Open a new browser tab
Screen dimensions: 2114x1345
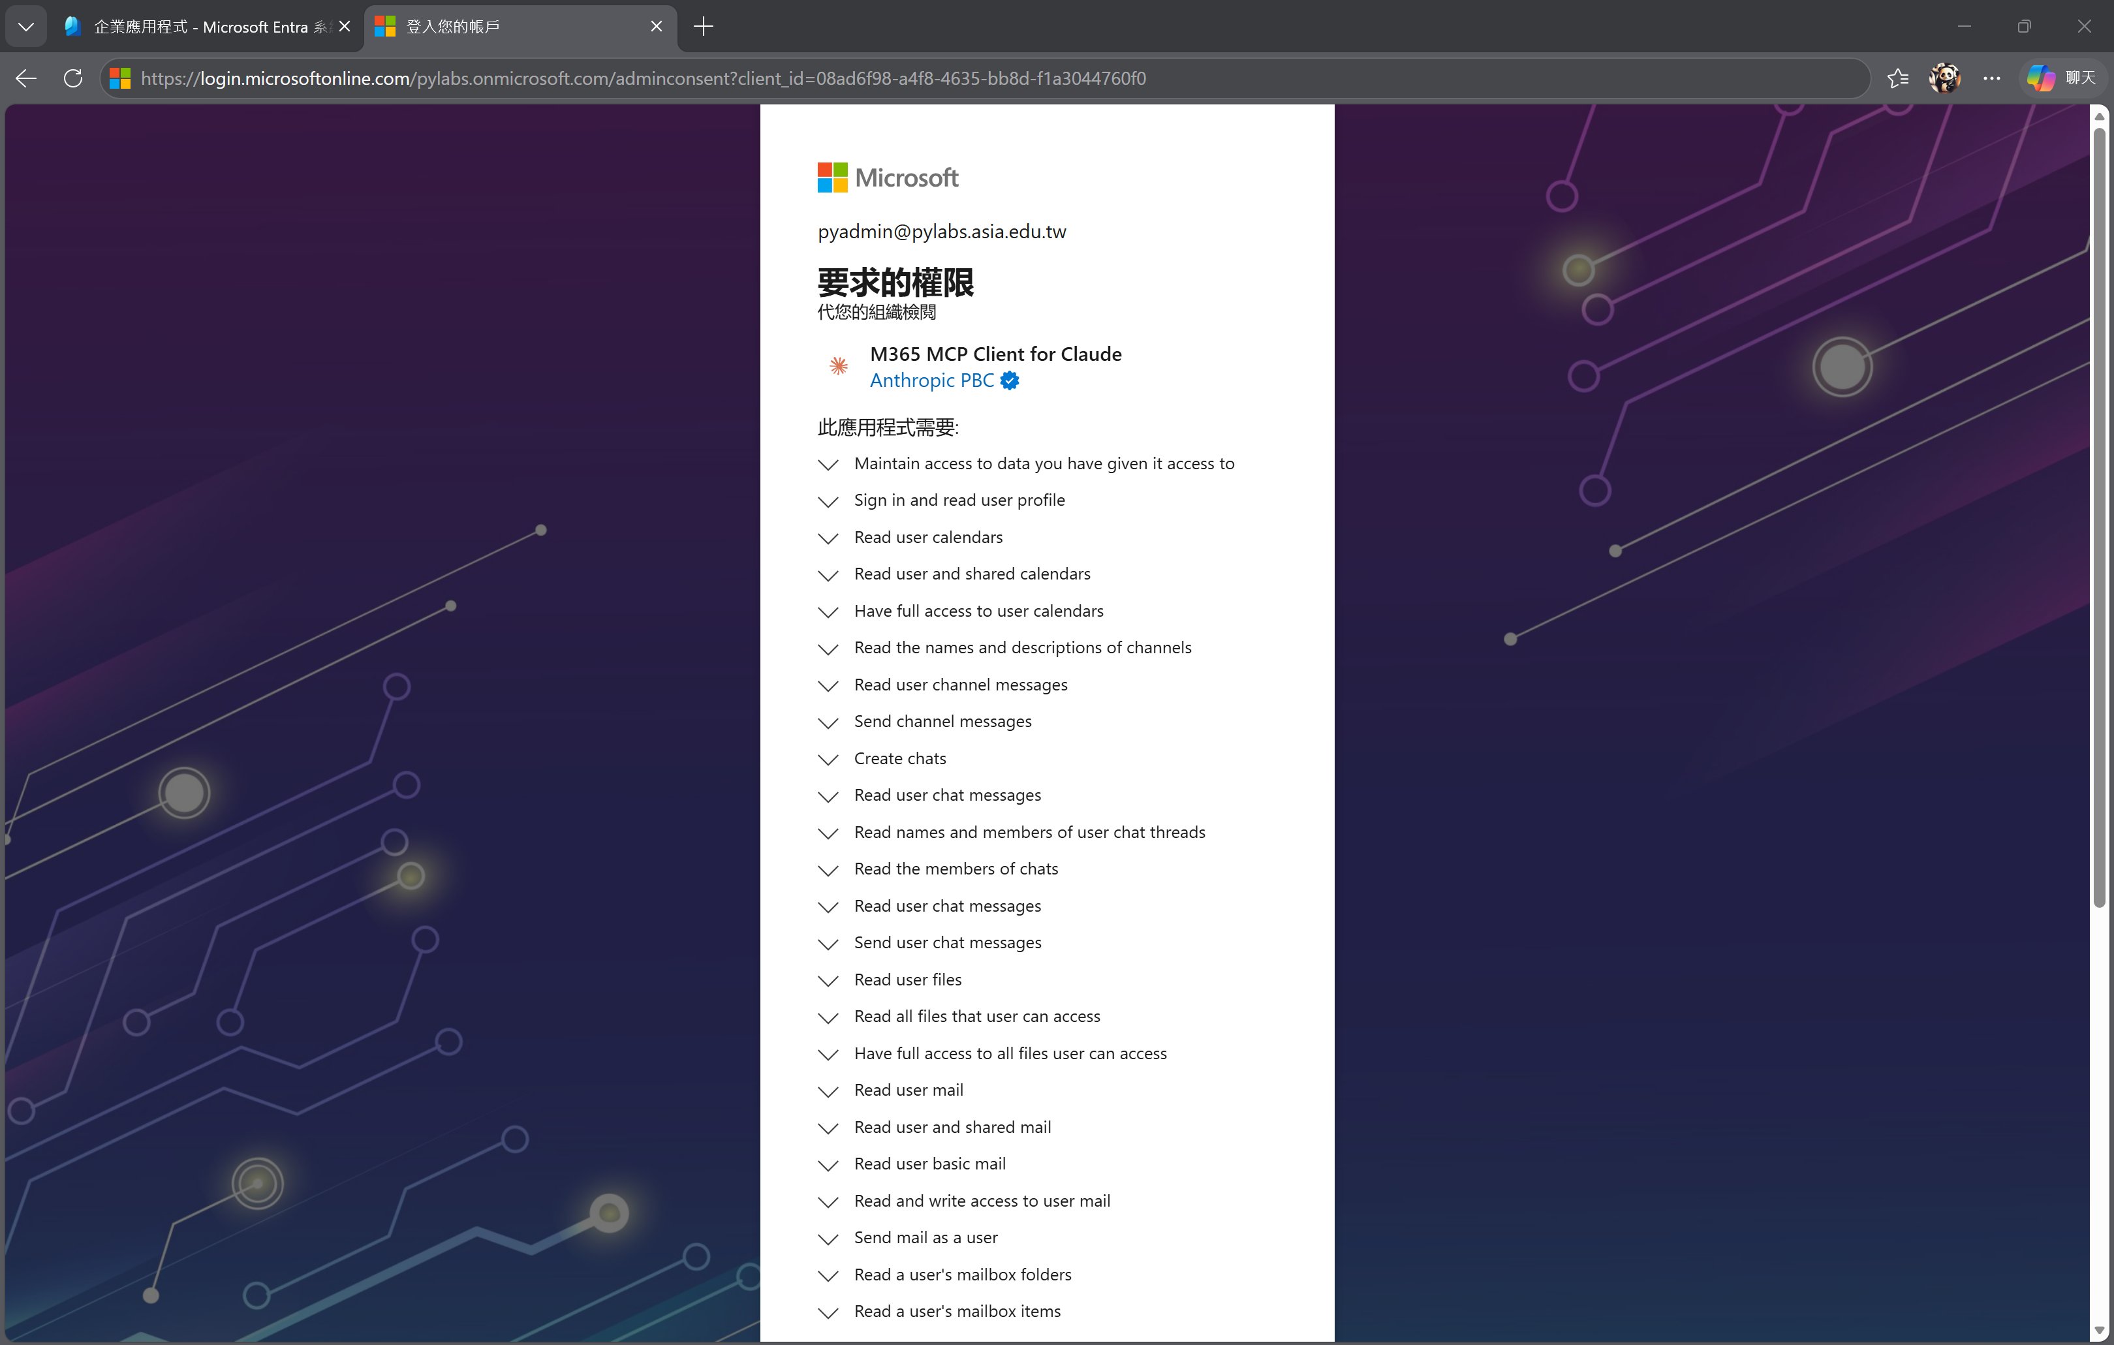click(x=703, y=26)
